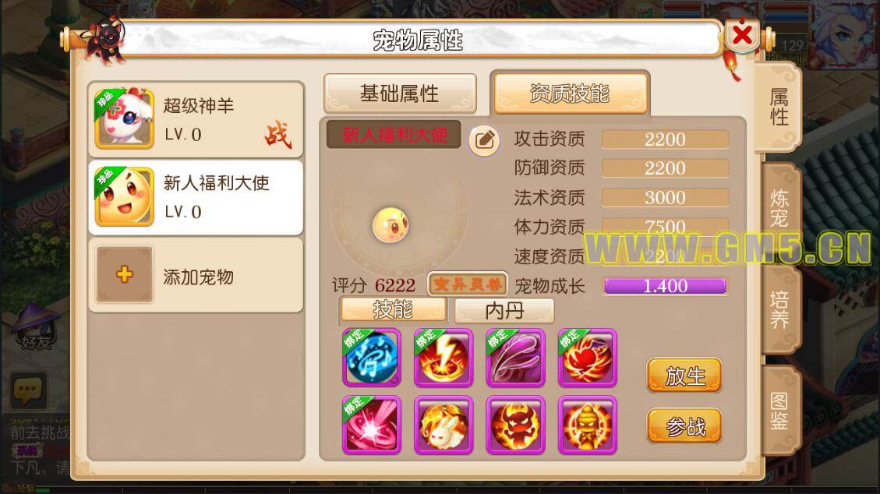Switch to 资质技能 tab
Image resolution: width=880 pixels, height=494 pixels.
click(x=570, y=93)
